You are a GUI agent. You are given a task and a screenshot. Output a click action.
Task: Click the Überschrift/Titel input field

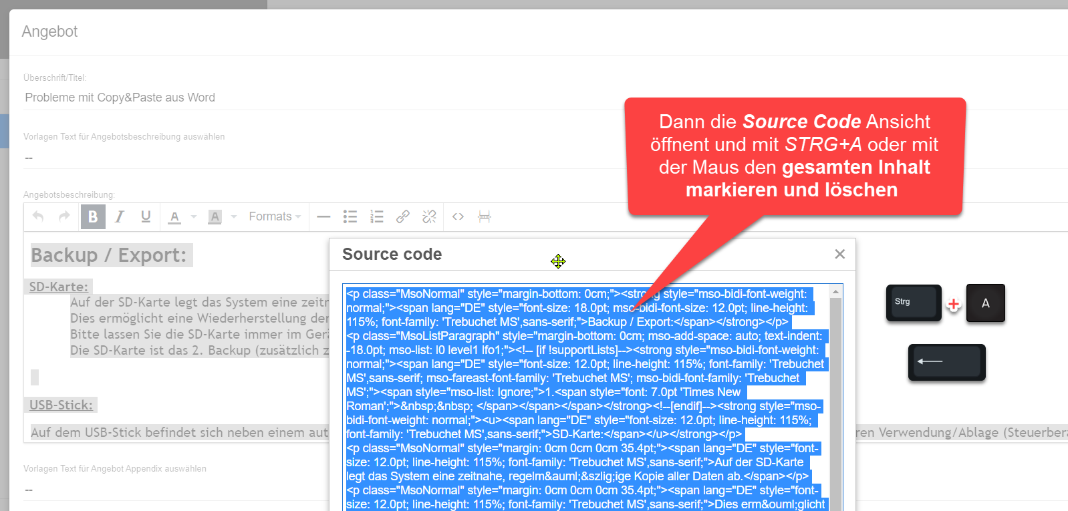545,98
